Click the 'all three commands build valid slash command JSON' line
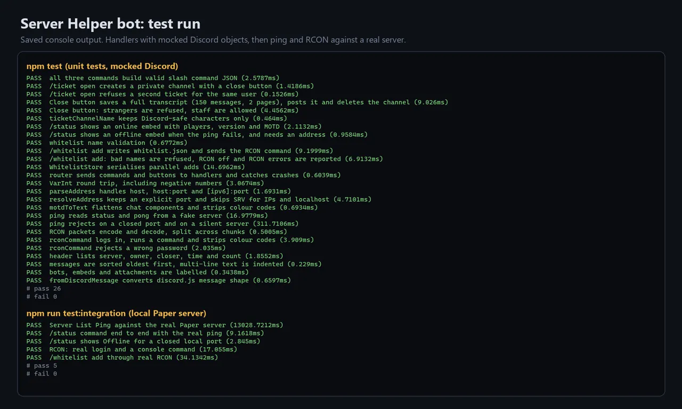Image resolution: width=682 pixels, height=409 pixels. pos(153,78)
